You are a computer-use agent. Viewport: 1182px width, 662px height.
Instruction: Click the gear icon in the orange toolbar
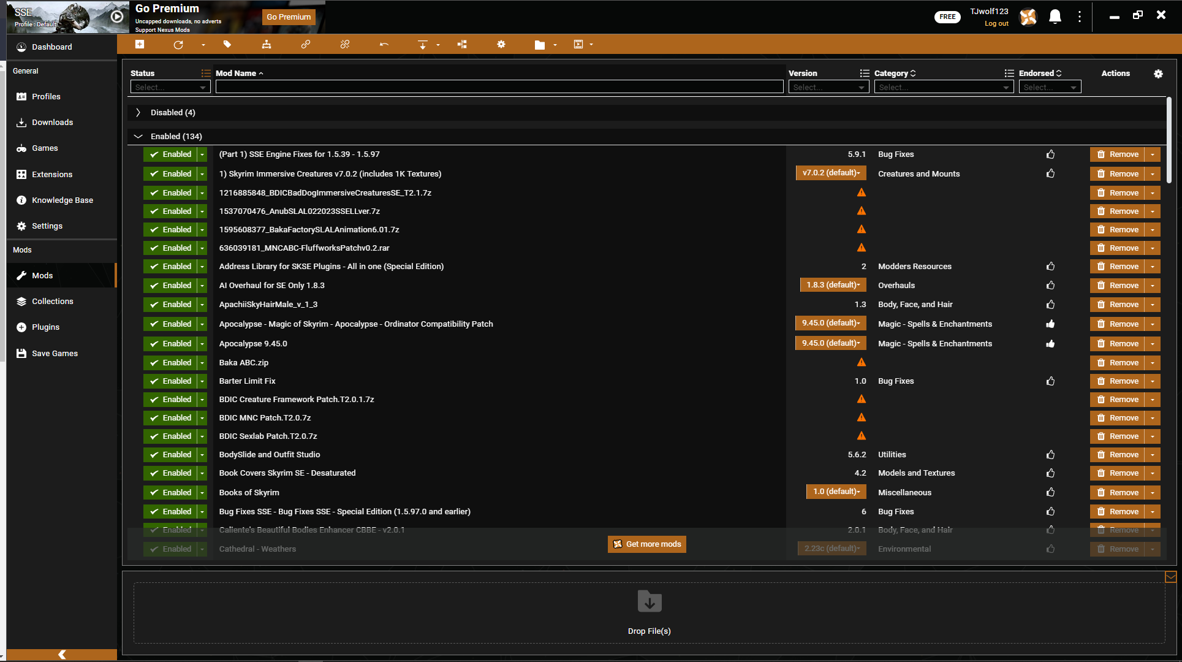point(501,44)
